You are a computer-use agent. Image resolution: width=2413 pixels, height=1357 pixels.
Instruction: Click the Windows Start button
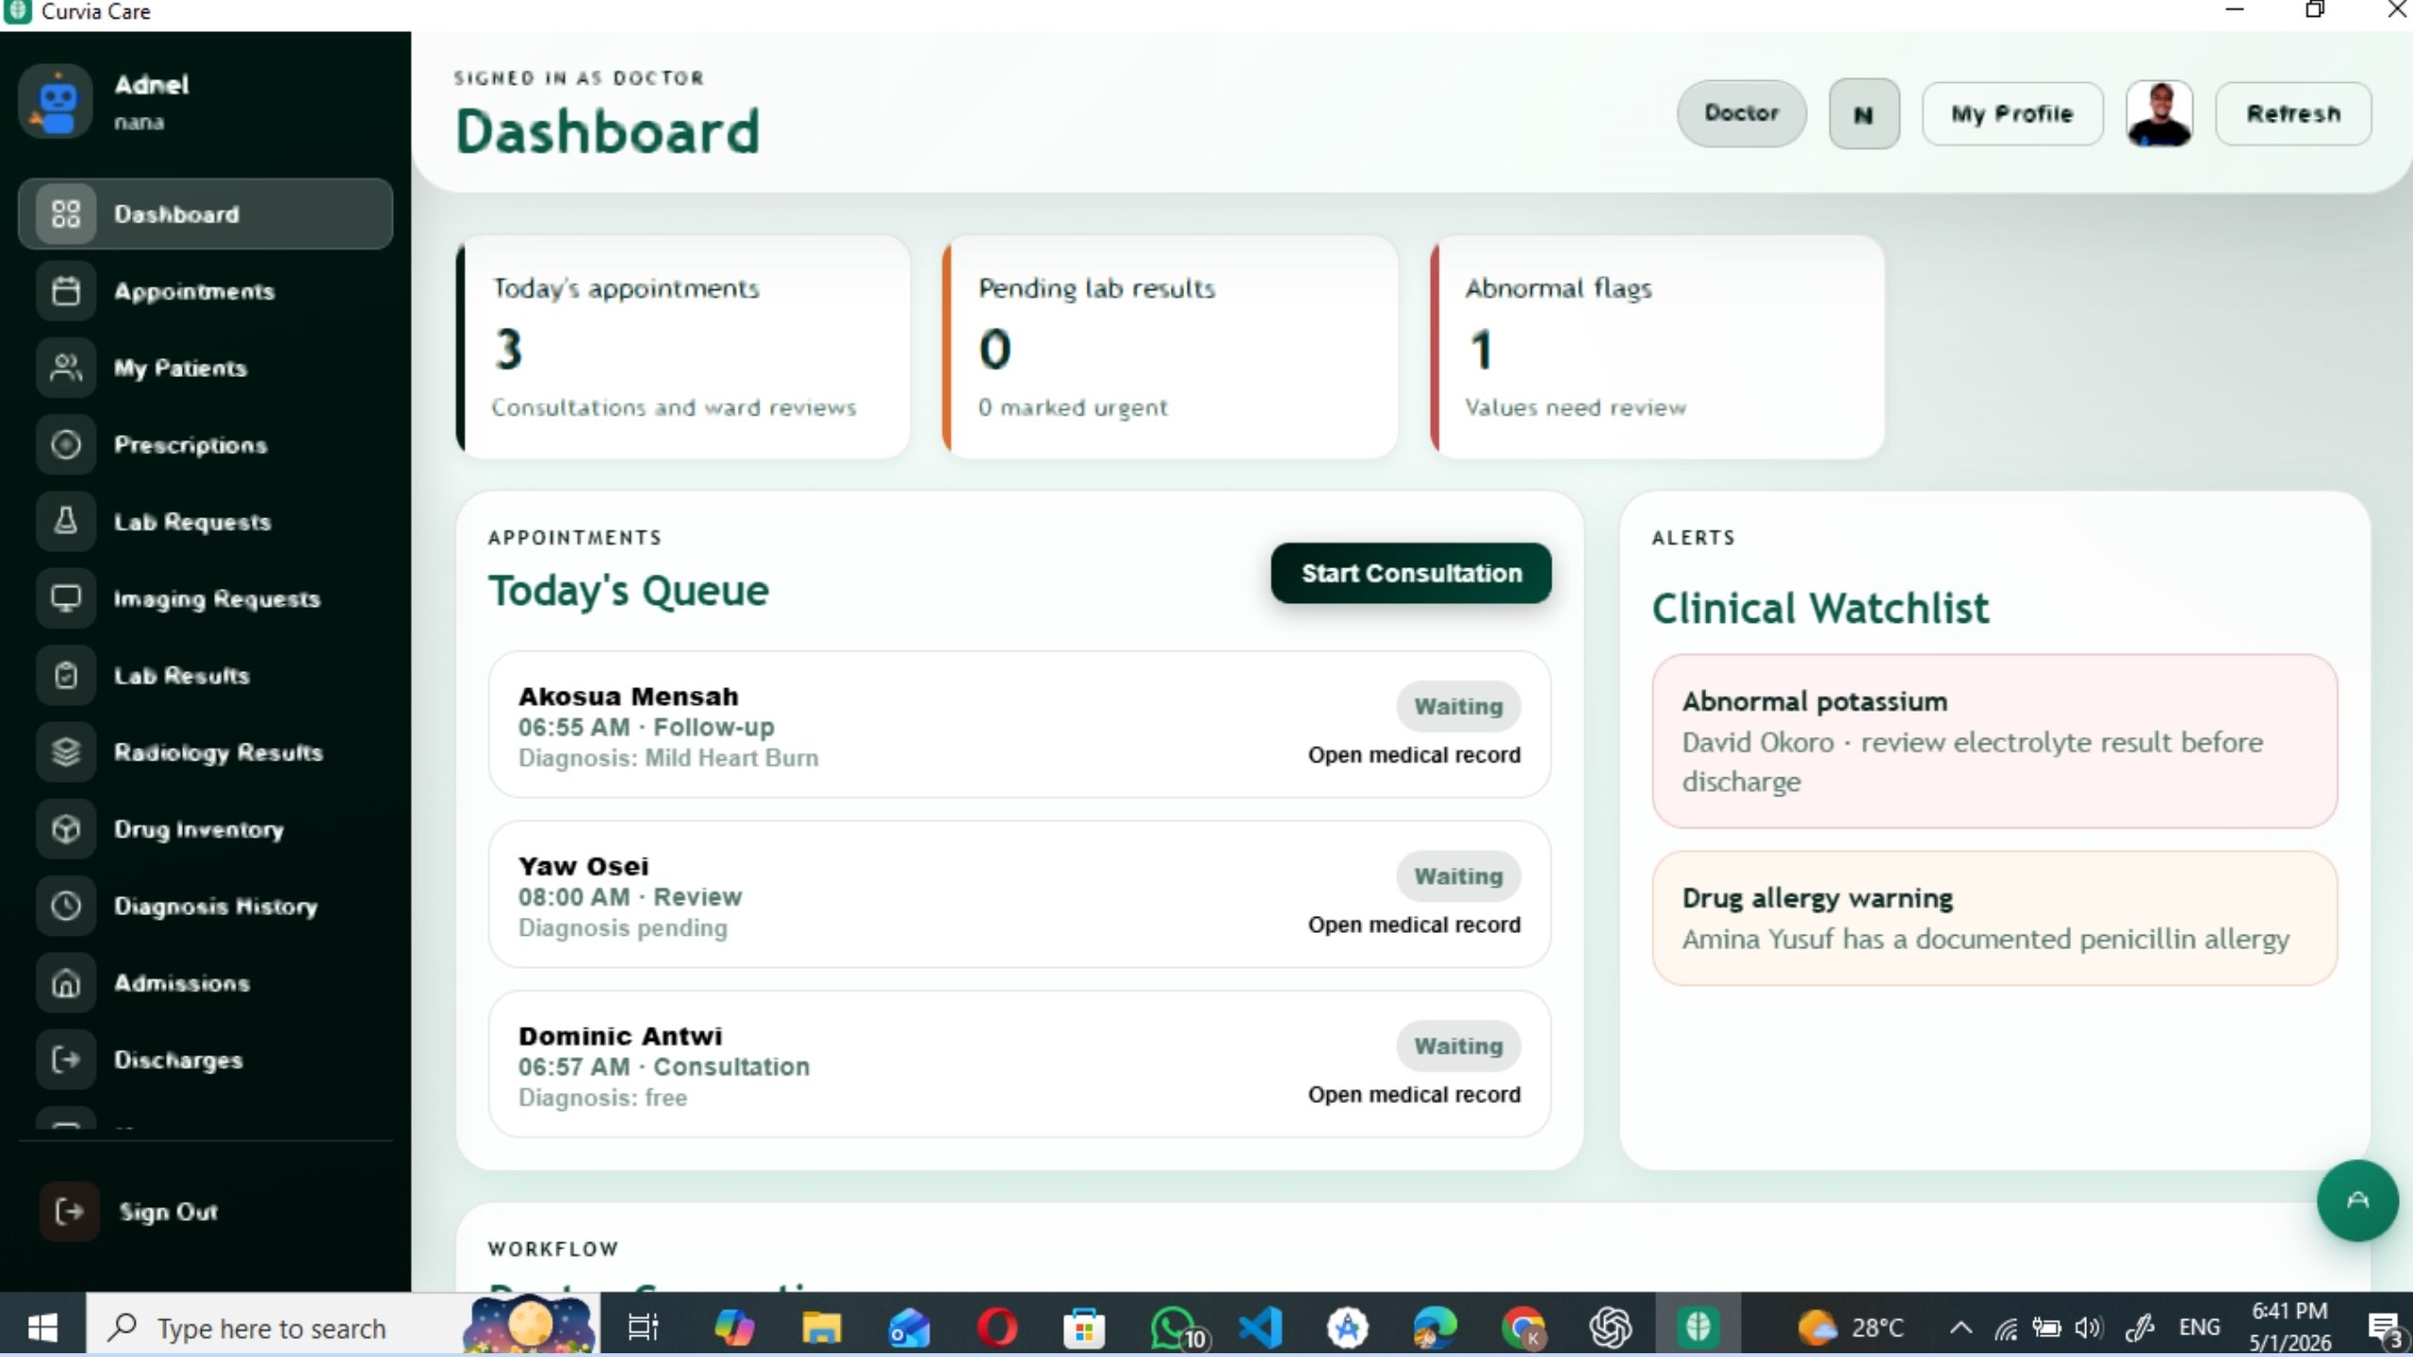42,1328
